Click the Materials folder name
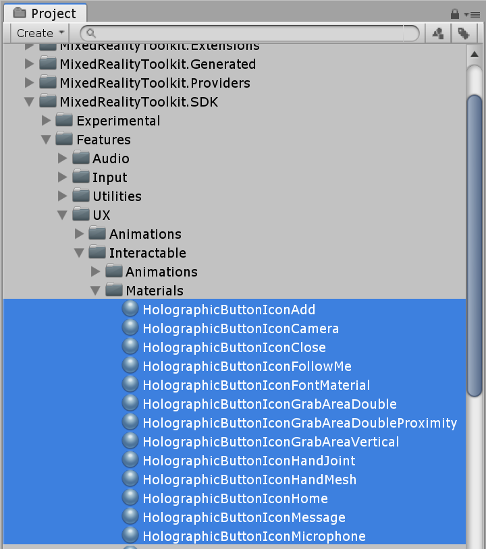This screenshot has width=486, height=549. 155,291
